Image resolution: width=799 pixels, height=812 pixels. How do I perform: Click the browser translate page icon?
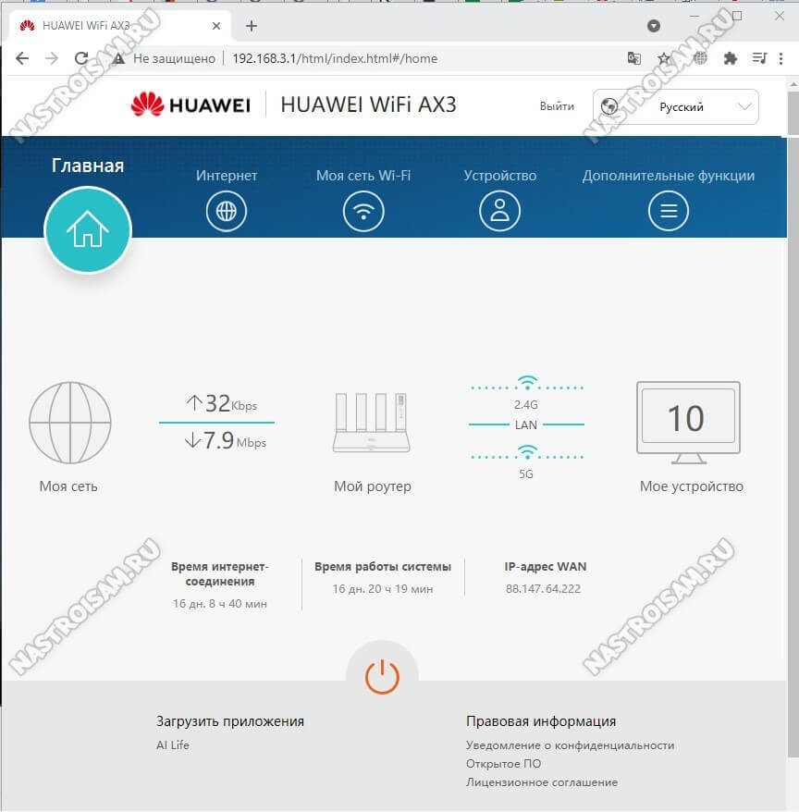click(633, 58)
